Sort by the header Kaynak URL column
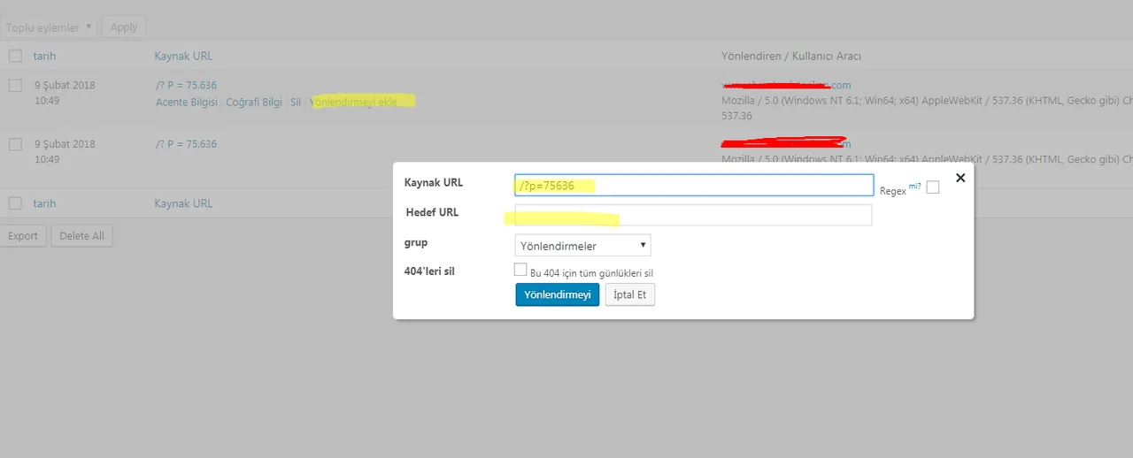 pos(183,56)
